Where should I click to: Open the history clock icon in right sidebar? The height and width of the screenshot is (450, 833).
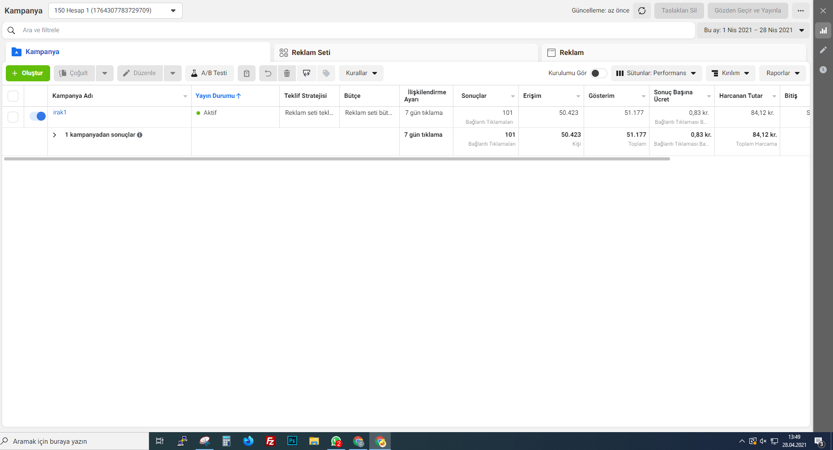coord(823,70)
